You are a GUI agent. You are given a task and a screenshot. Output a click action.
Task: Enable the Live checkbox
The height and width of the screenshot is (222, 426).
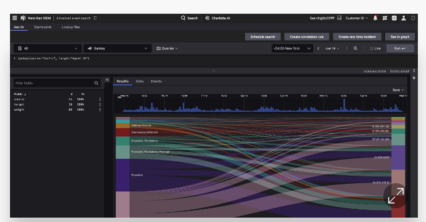pyautogui.click(x=371, y=48)
